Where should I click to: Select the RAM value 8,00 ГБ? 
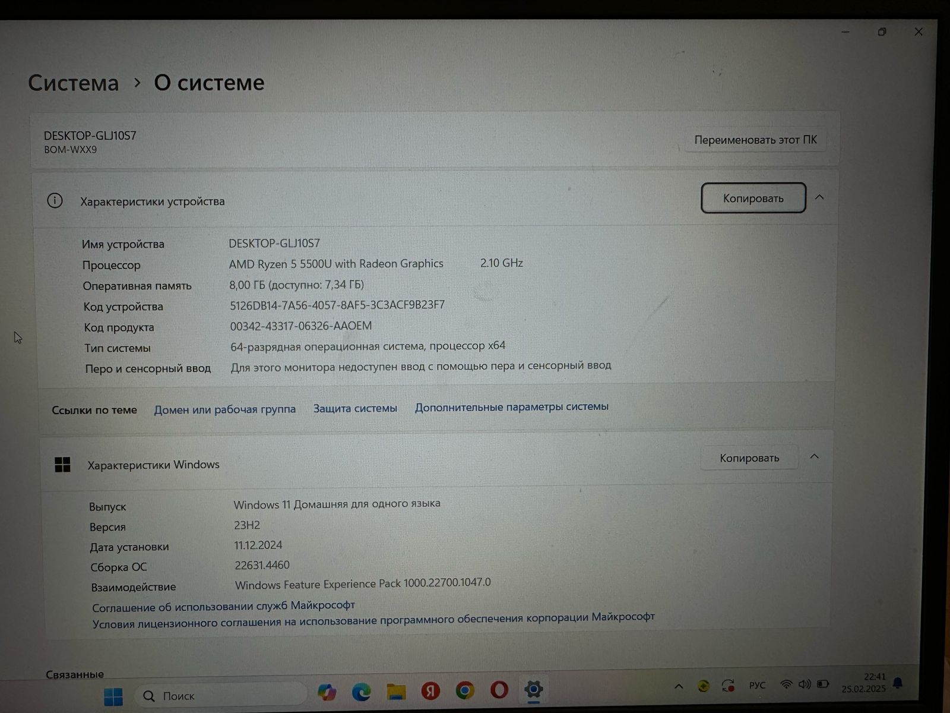[x=297, y=285]
